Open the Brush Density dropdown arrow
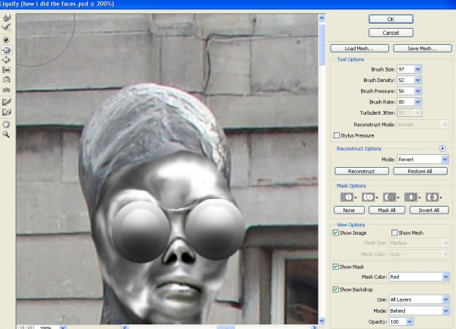This screenshot has height=329, width=456. [x=417, y=80]
